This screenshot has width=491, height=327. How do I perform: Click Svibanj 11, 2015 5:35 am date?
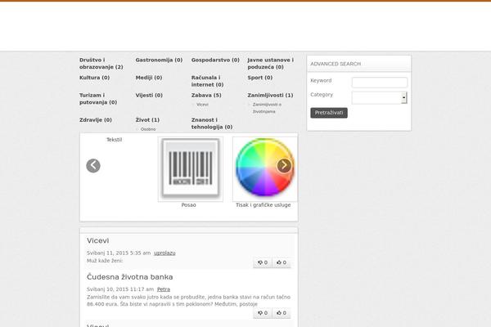pos(119,253)
